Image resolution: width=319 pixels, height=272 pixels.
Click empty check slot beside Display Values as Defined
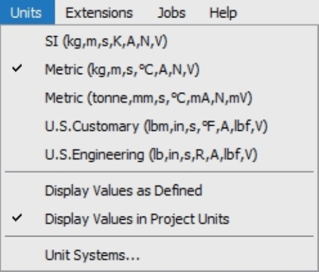pyautogui.click(x=17, y=190)
